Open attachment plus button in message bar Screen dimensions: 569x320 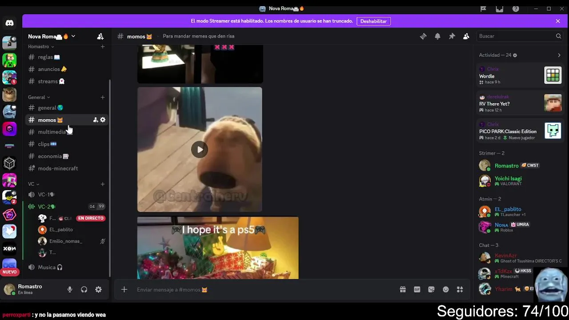[124, 290]
